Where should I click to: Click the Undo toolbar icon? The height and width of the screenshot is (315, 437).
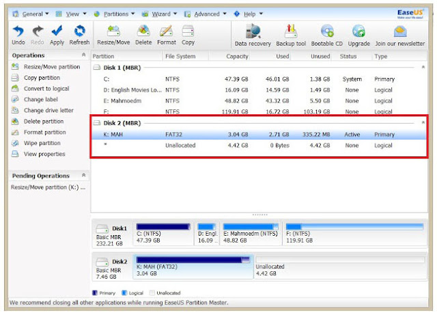pos(18,31)
